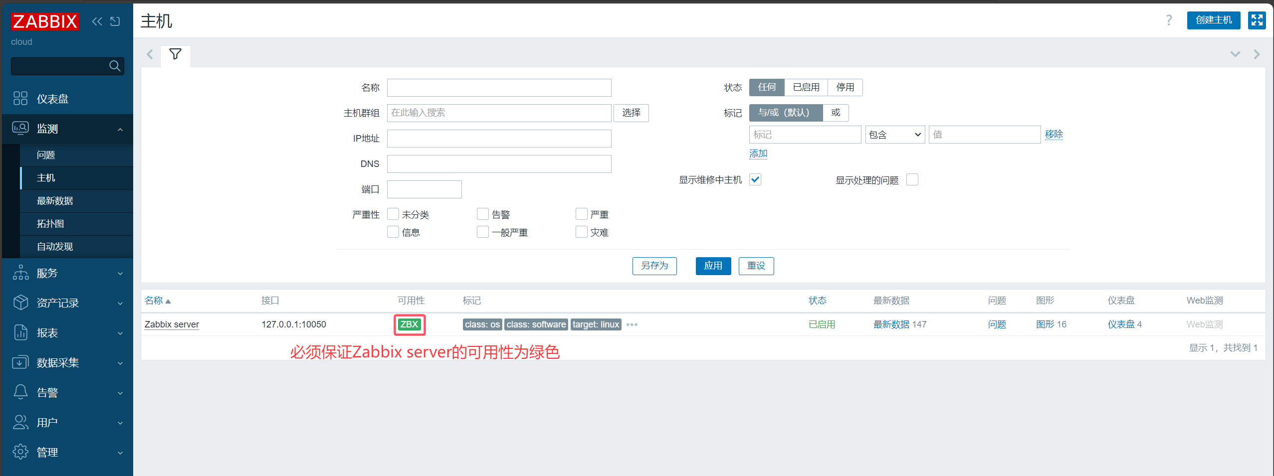The image size is (1274, 476).
Task: Check the 严重 severity checkbox
Action: tap(582, 214)
